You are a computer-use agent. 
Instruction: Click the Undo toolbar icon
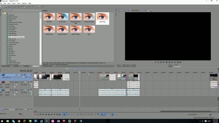(x=28, y=6)
